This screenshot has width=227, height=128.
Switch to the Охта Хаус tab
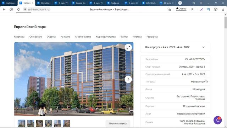pyautogui.click(x=44, y=3)
